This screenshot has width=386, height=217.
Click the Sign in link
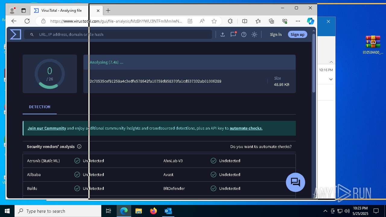click(276, 34)
